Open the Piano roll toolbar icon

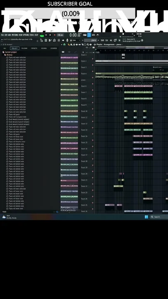pyautogui.click(x=50, y=40)
